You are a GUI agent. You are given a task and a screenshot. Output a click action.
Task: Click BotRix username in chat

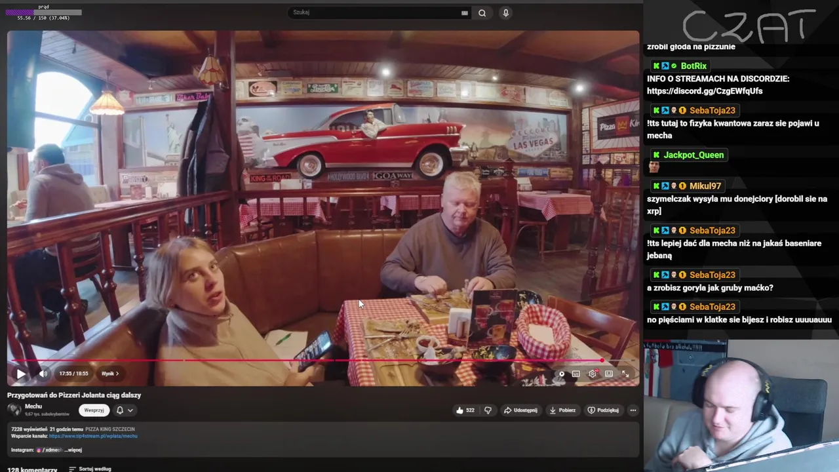tap(693, 66)
